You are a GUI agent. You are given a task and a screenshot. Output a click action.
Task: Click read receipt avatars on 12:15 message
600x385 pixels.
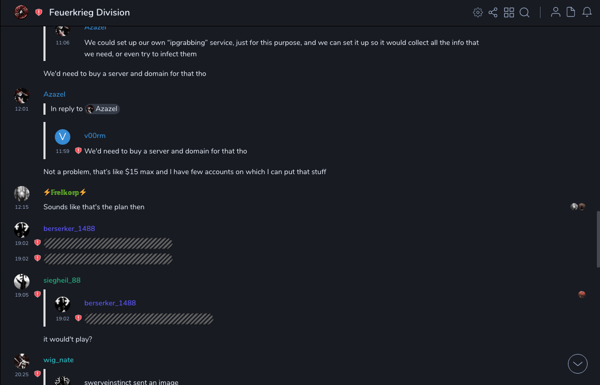(x=578, y=207)
